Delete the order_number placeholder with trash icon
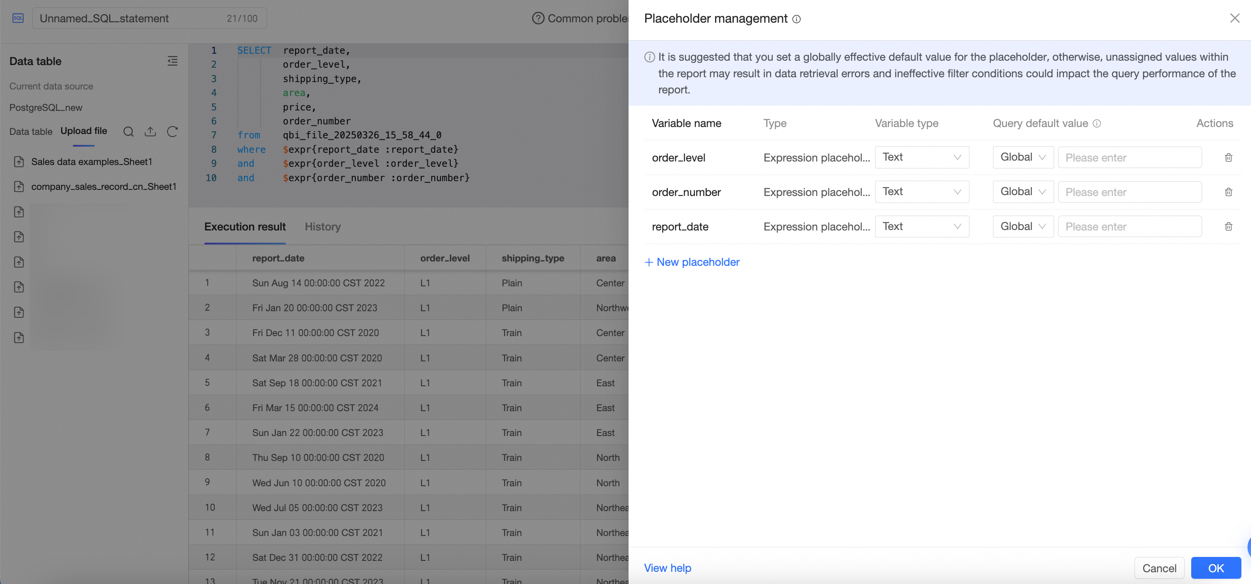1251x584 pixels. coord(1228,192)
